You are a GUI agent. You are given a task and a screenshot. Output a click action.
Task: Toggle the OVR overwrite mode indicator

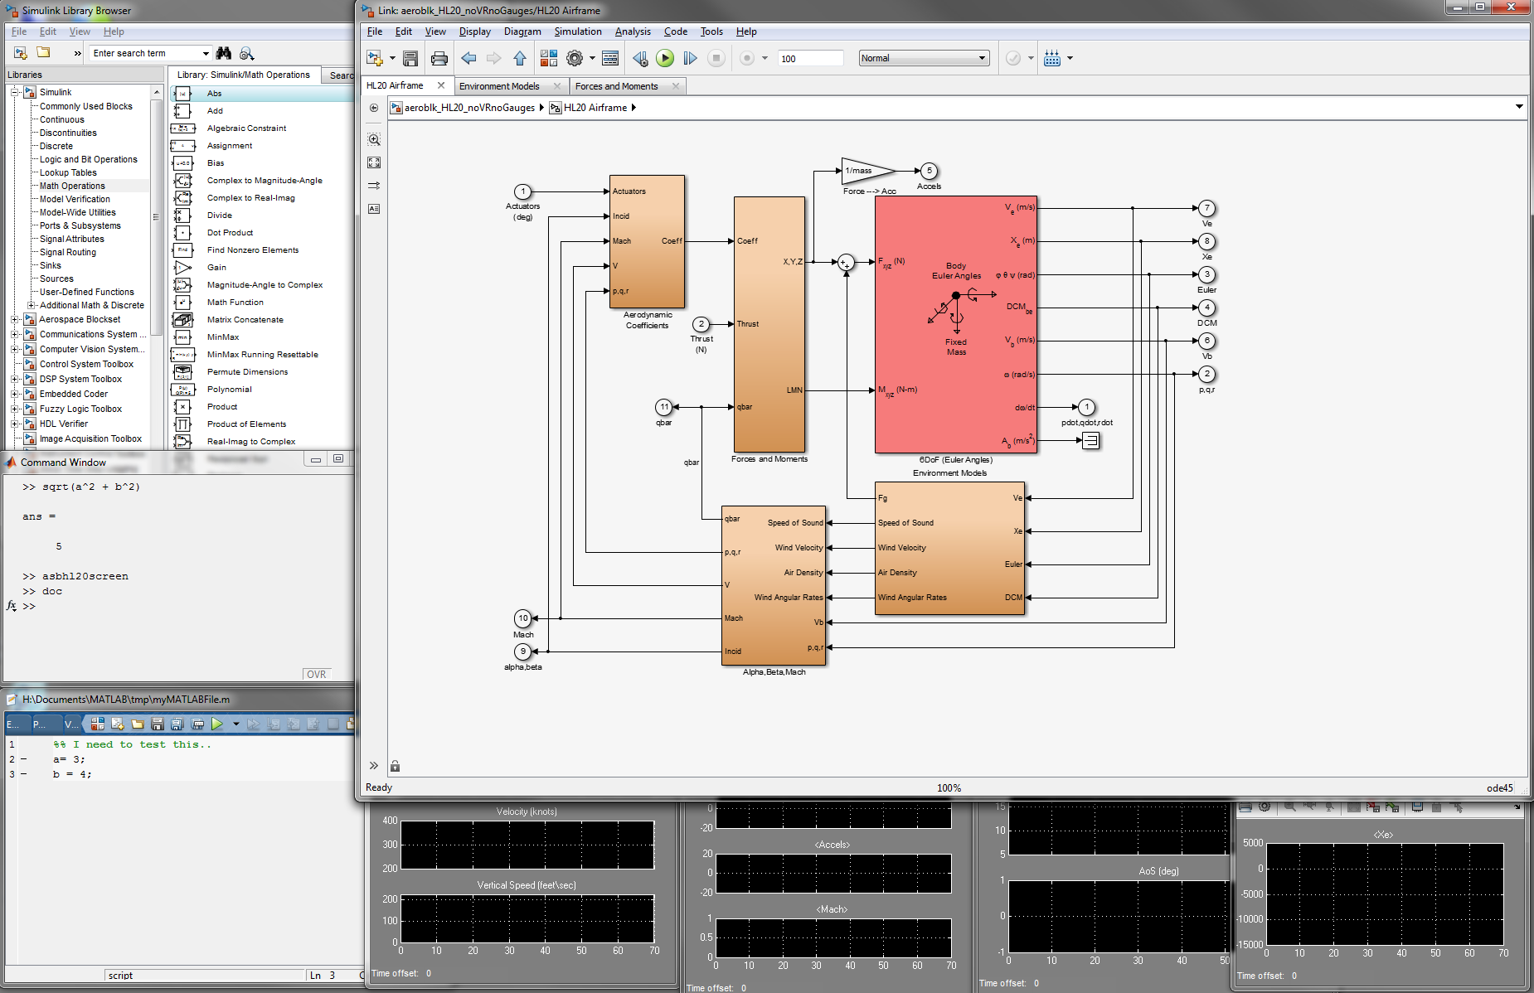pos(316,674)
